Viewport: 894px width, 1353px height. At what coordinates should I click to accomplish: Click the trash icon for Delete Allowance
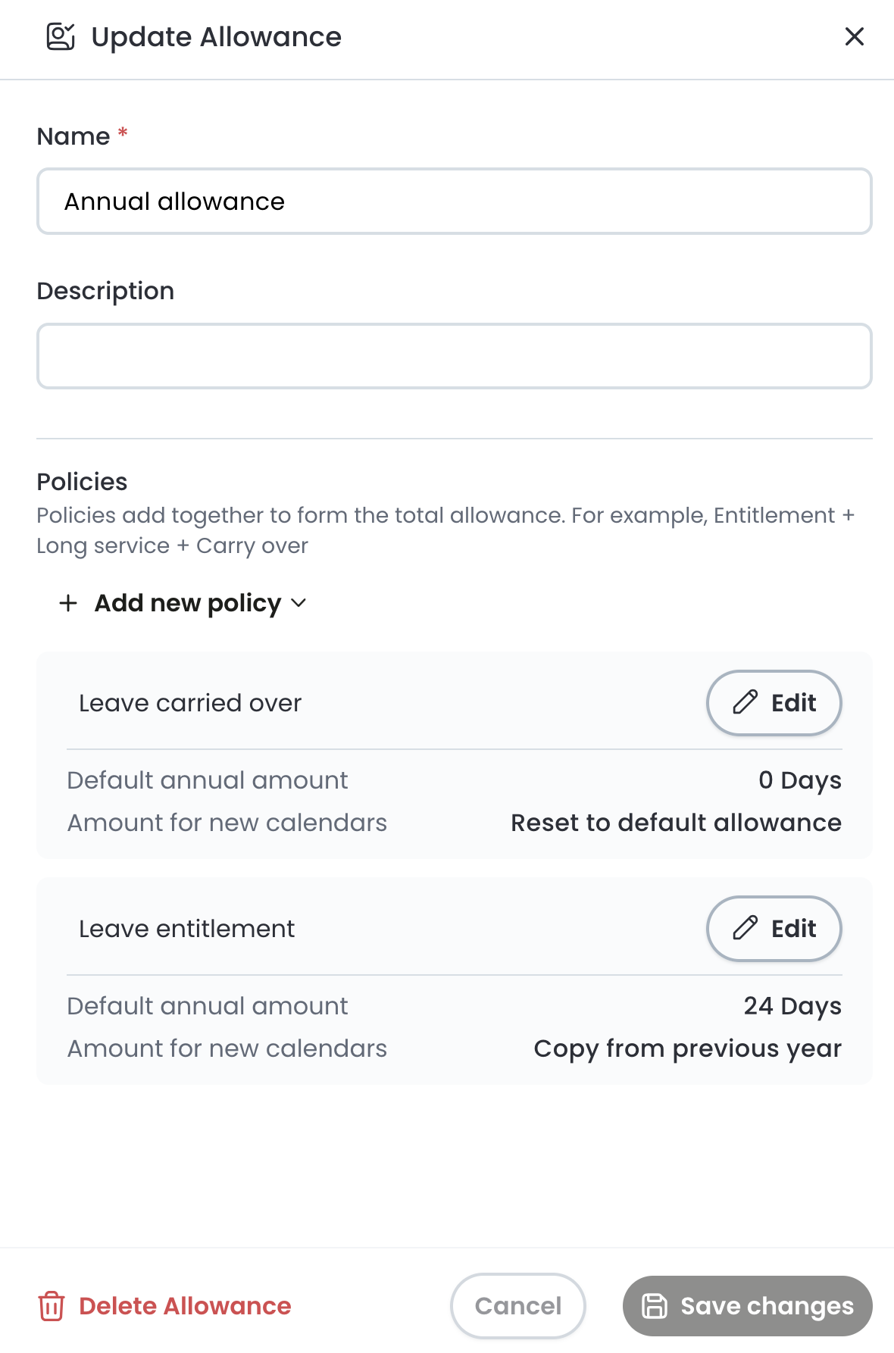[x=52, y=1306]
